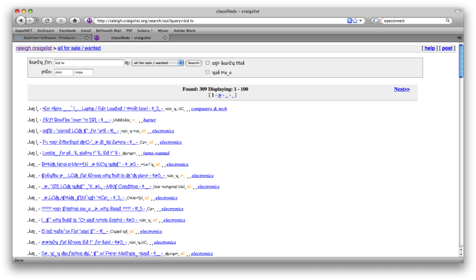Open the Laptop / Fully Loaded listing

coord(102,109)
